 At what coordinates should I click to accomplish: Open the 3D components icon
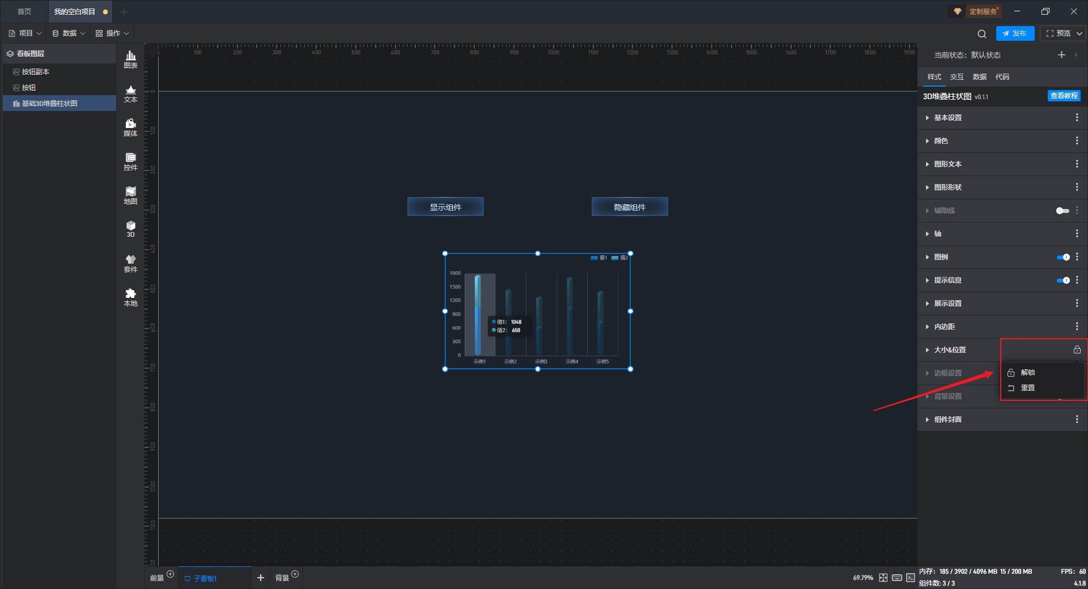click(130, 229)
